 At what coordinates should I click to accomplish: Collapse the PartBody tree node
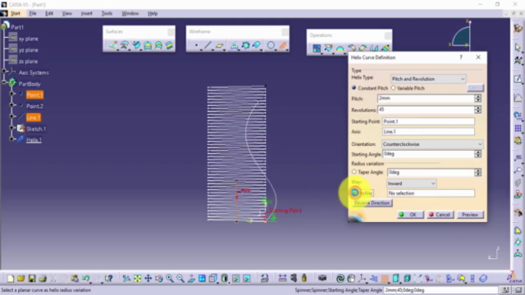pyautogui.click(x=4, y=82)
